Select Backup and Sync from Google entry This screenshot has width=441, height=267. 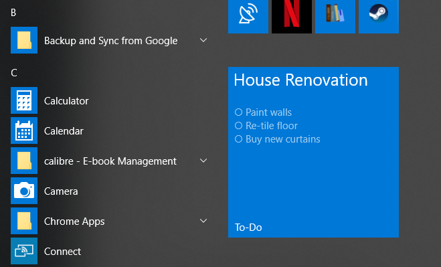(111, 41)
